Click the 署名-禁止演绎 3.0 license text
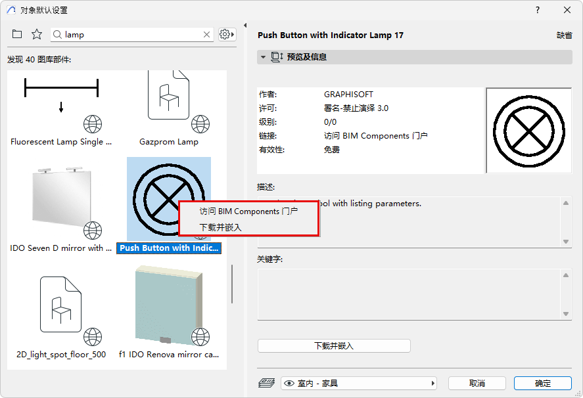Screen dimensions: 583x398 point(356,108)
